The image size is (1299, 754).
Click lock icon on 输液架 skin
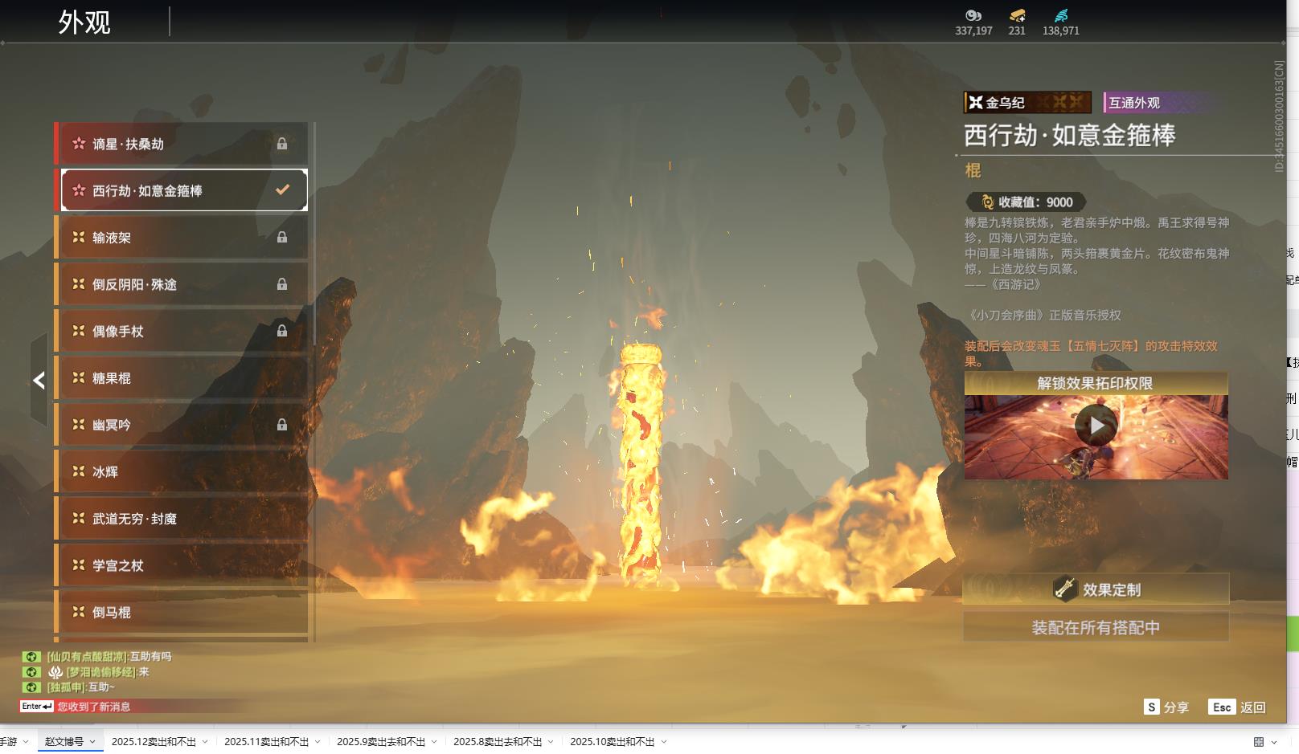coord(282,238)
